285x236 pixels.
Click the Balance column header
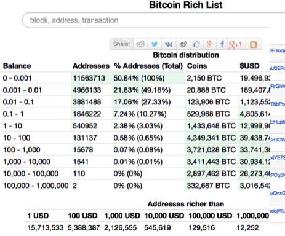click(17, 66)
